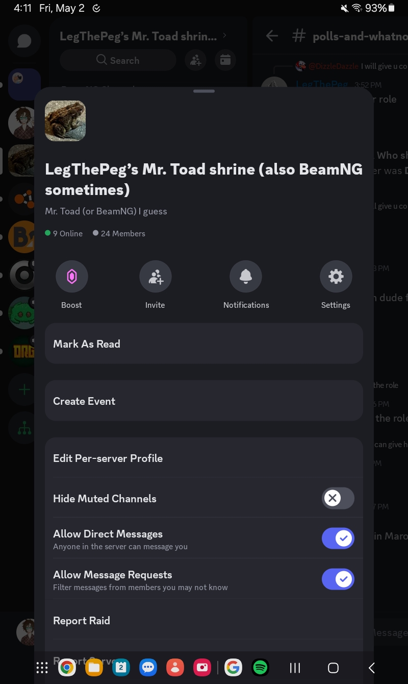
Task: Tap the Android back navigation button
Action: (372, 668)
